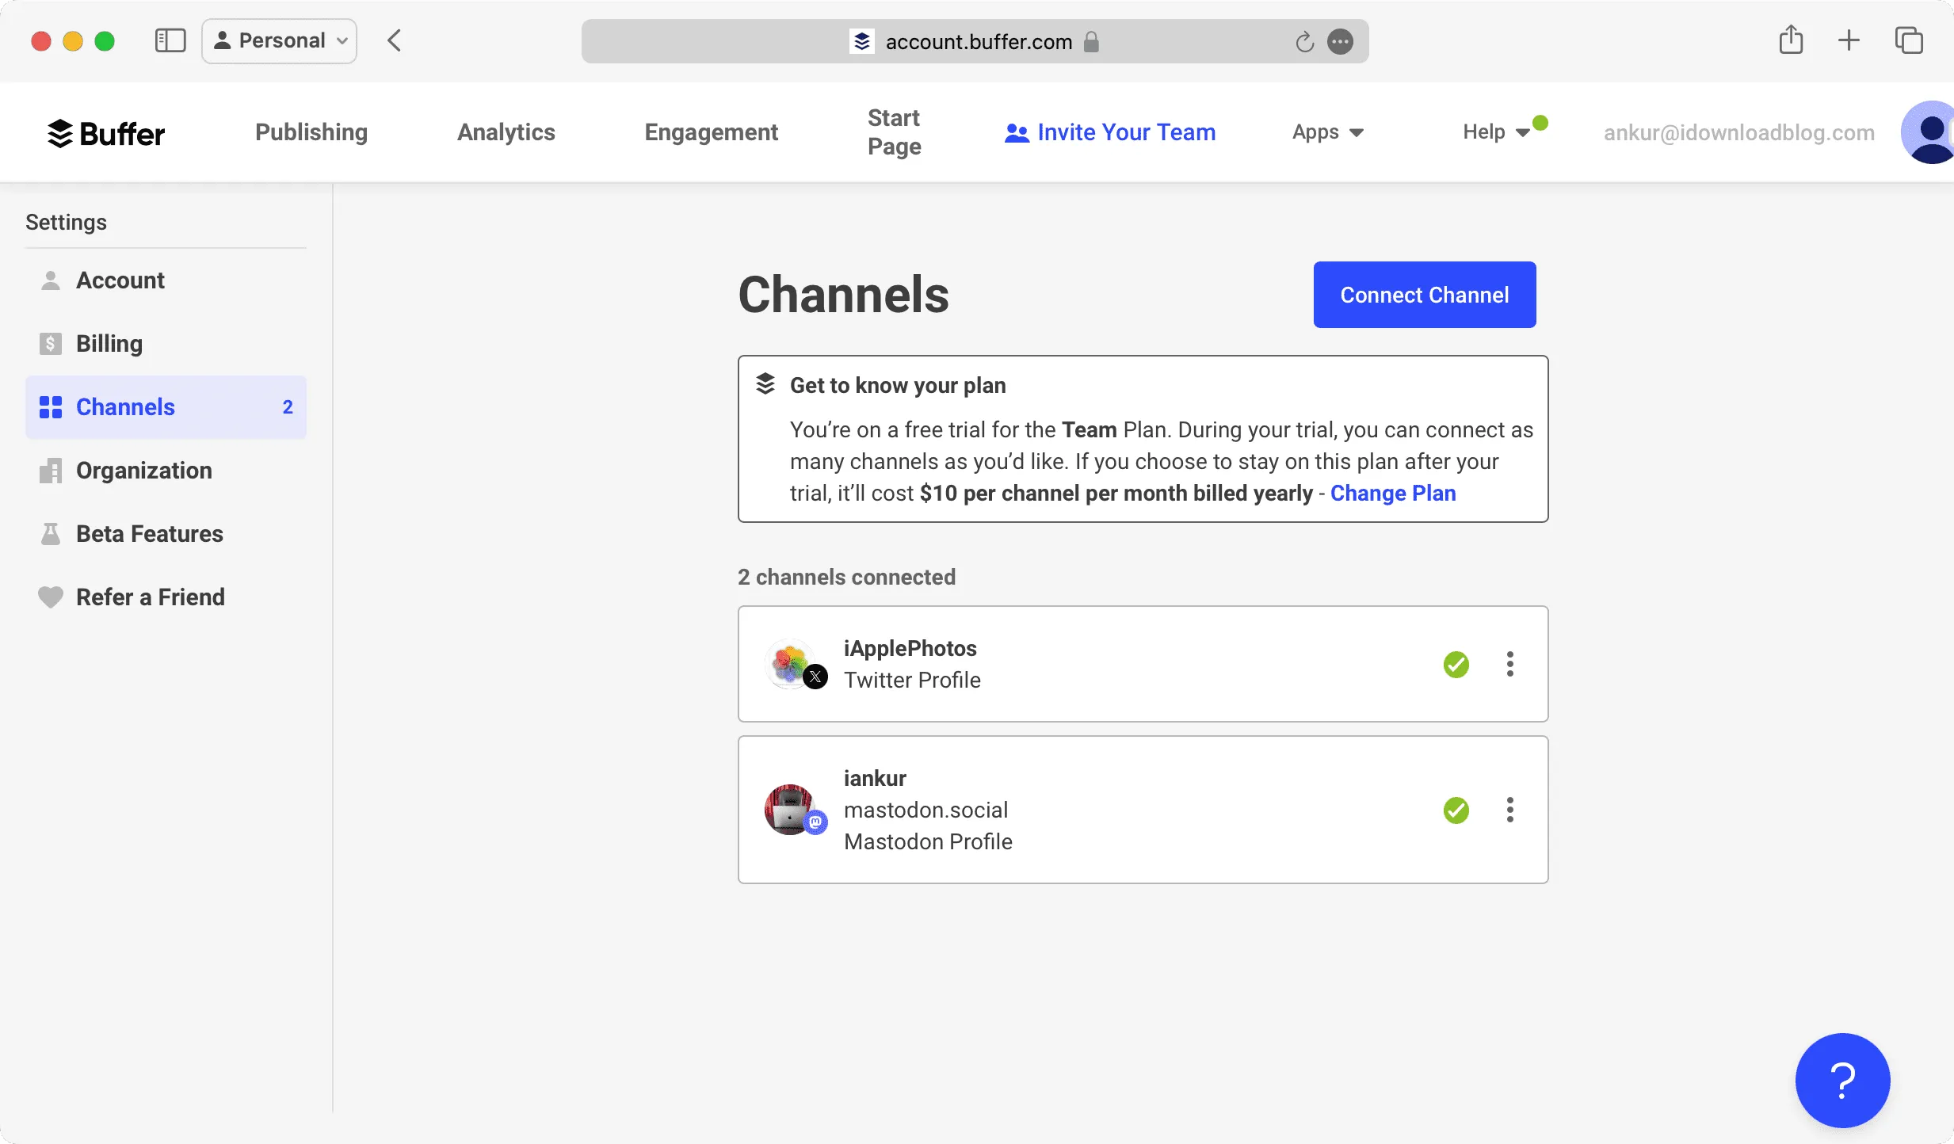1954x1144 pixels.
Task: Open the Start Page tab
Action: click(895, 132)
